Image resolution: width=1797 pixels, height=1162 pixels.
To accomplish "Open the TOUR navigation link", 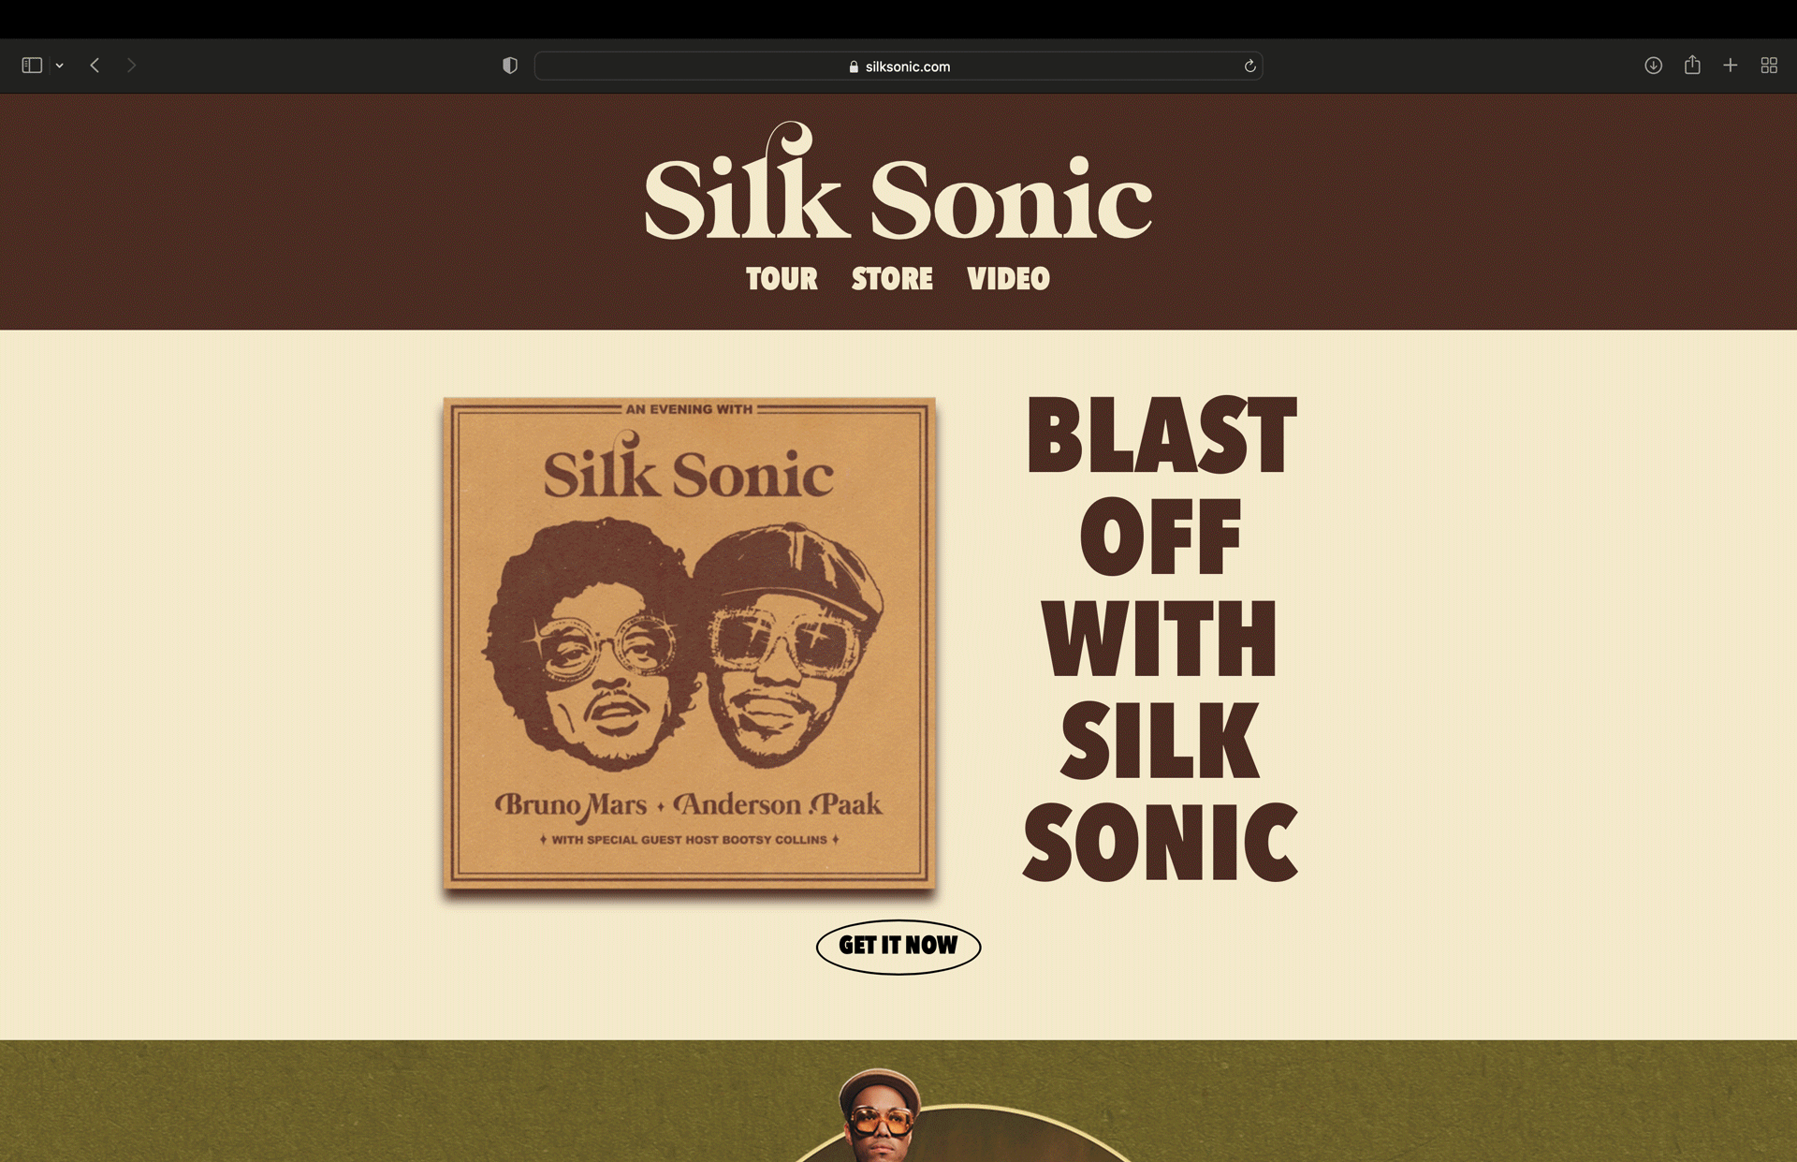I will [782, 278].
